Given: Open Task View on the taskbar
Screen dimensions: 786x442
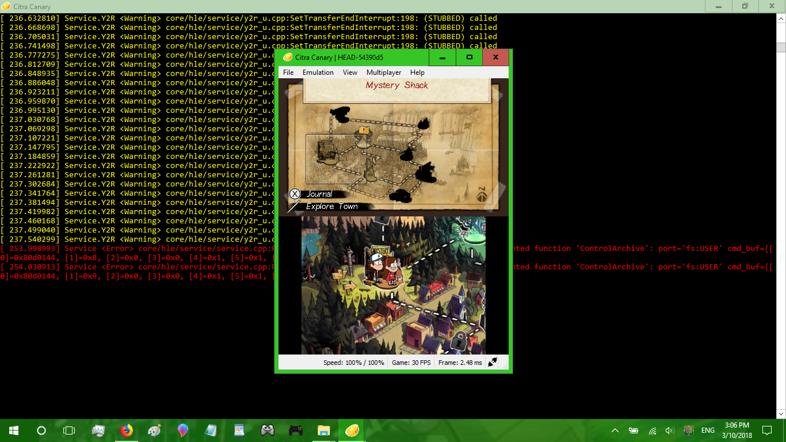Looking at the screenshot, I should [x=69, y=430].
